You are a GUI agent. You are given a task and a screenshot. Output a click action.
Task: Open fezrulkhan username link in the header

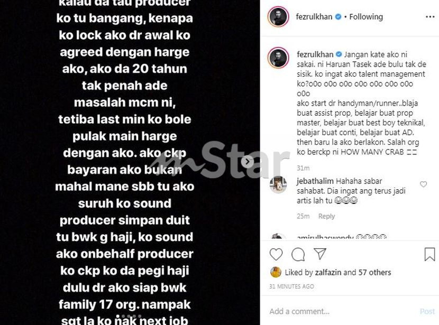point(314,17)
